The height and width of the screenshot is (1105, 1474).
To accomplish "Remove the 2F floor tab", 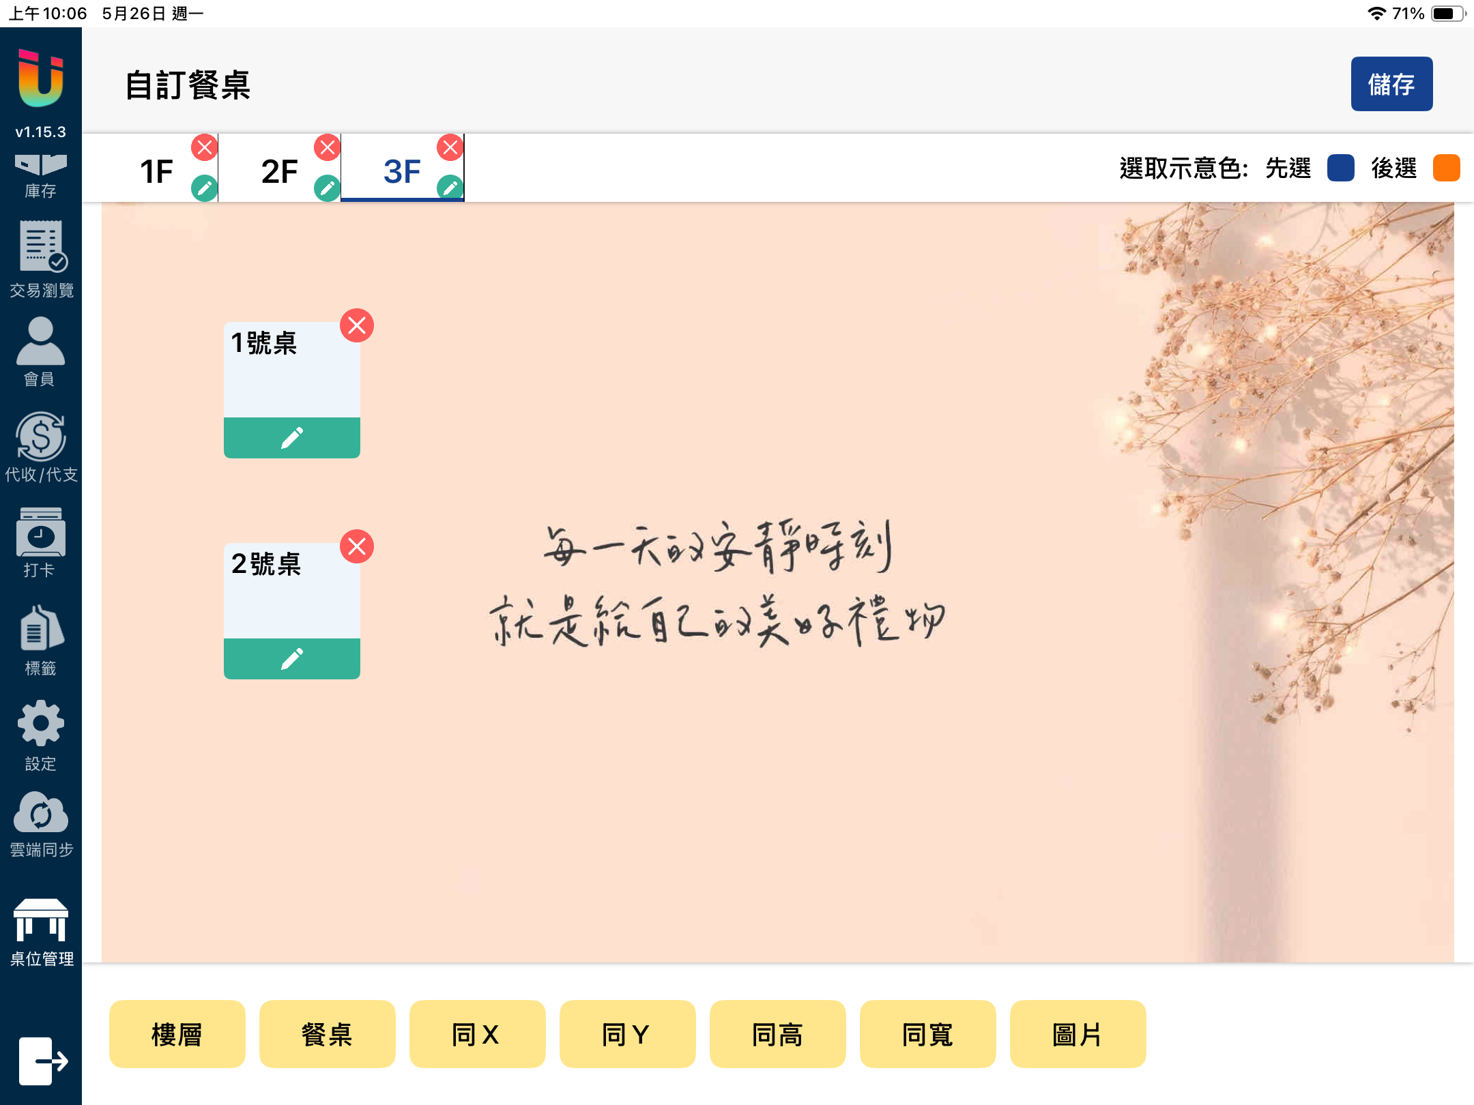I will [x=327, y=147].
